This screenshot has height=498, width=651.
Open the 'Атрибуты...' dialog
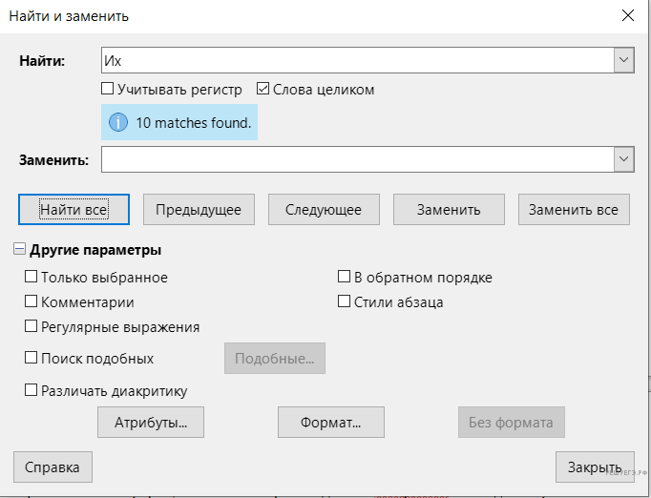(x=151, y=422)
